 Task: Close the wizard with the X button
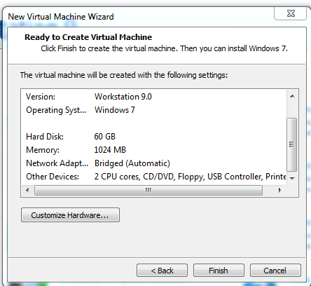291,13
